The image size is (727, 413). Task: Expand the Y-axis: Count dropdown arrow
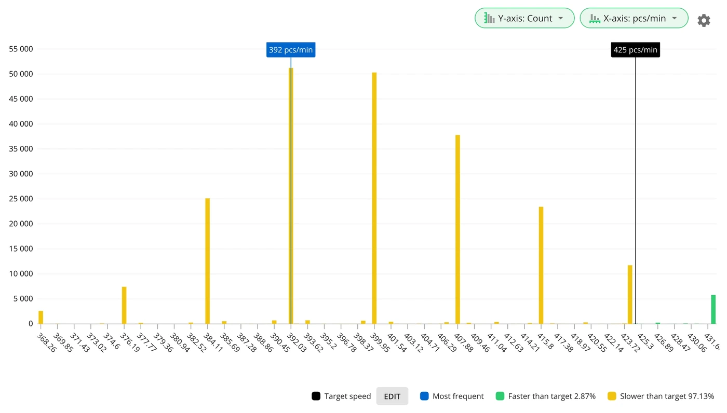pyautogui.click(x=560, y=18)
